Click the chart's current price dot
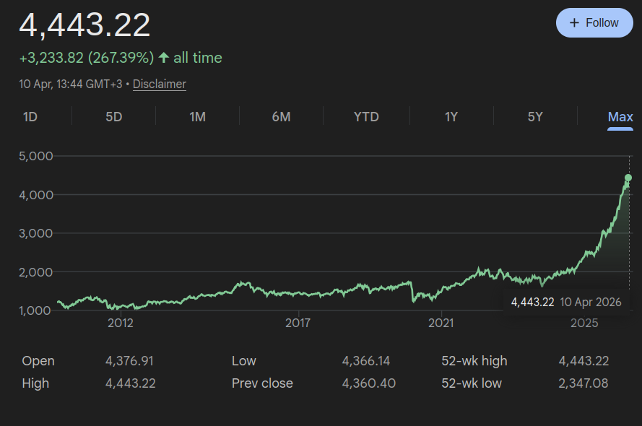This screenshot has width=642, height=426. [x=628, y=178]
